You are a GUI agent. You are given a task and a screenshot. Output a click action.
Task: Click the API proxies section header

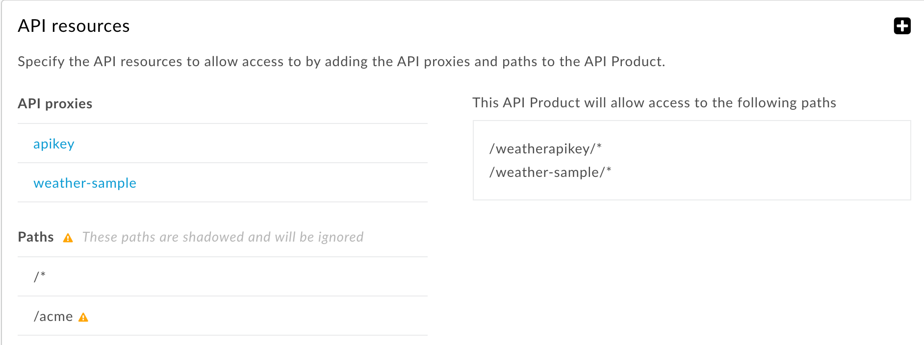(55, 103)
